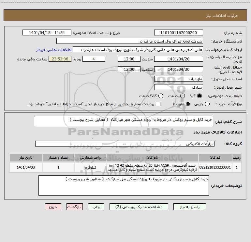
Task: Click the delivery city field ساری
Action: pos(179,87)
